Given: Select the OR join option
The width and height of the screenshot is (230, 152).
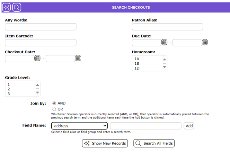Looking at the screenshot, I should [x=54, y=109].
